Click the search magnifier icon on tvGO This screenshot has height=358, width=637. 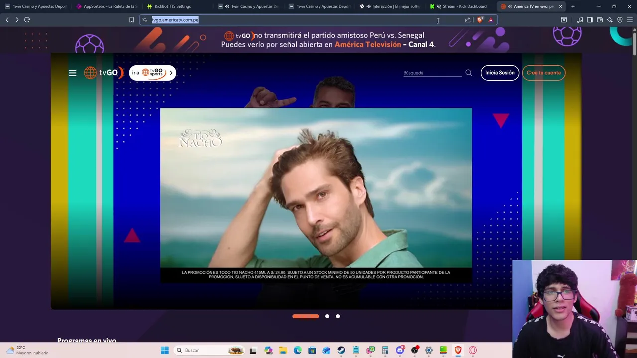[468, 73]
